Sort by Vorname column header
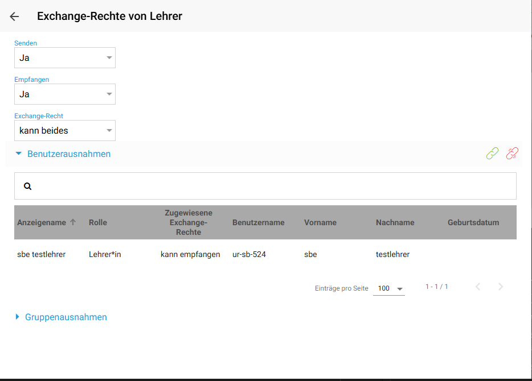The height and width of the screenshot is (381, 532). tap(320, 222)
